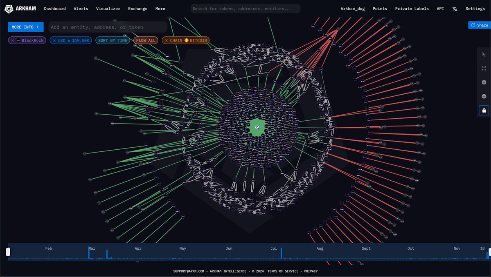Click the Sept label on timeline

point(366,248)
